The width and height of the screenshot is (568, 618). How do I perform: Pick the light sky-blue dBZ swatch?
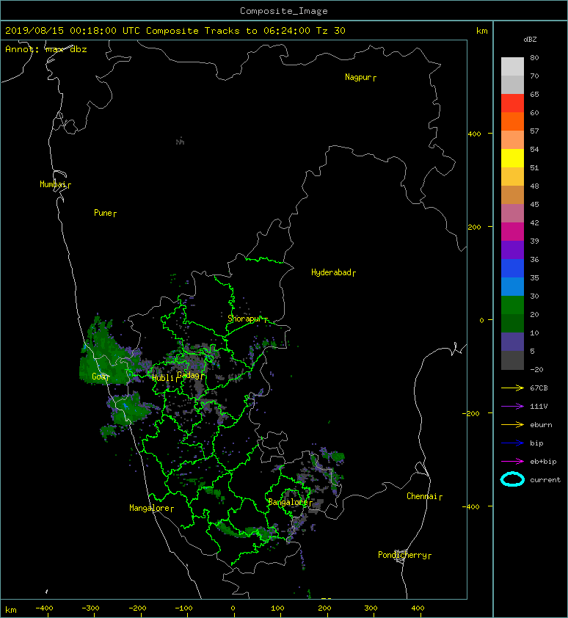click(x=512, y=286)
